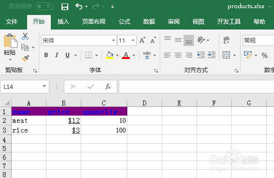Click the Undo arrow icon
274x178 pixels.
79,6
